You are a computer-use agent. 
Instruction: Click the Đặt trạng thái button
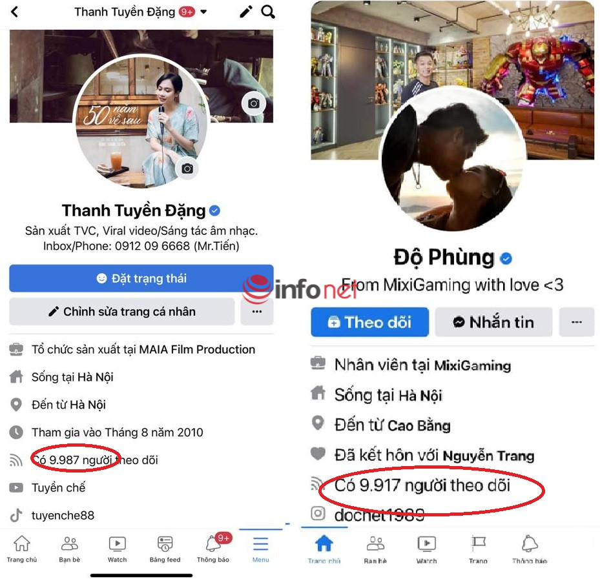tap(141, 278)
